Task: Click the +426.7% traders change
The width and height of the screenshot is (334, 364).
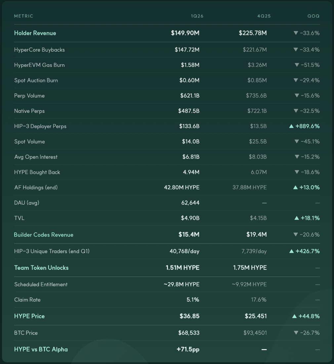Action: pyautogui.click(x=308, y=251)
